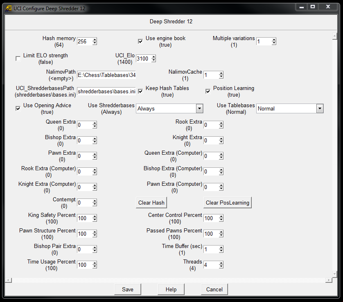Click the Hash memory value field

pyautogui.click(x=85, y=41)
